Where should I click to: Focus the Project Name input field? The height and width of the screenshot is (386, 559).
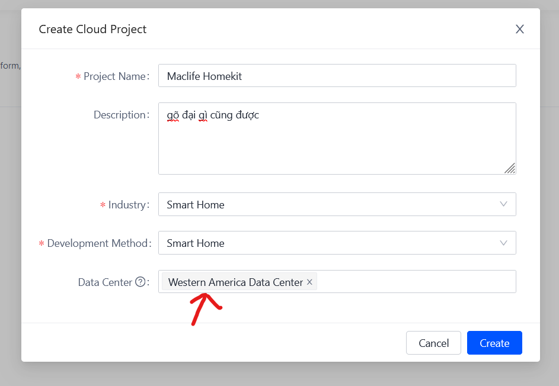point(337,76)
